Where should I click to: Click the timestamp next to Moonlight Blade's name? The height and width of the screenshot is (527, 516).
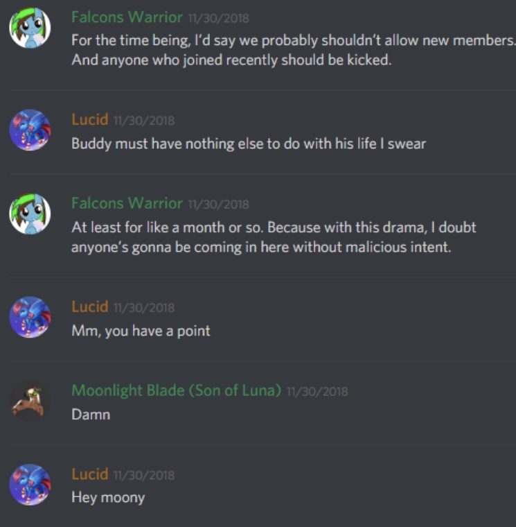click(317, 392)
